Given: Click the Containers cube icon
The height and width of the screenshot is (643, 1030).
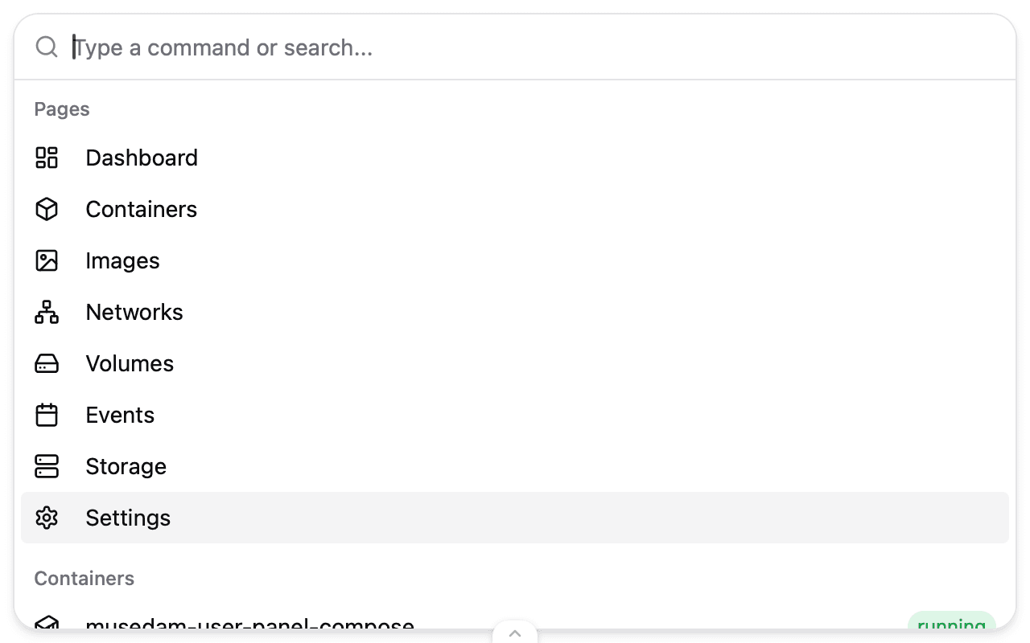Looking at the screenshot, I should 47,209.
